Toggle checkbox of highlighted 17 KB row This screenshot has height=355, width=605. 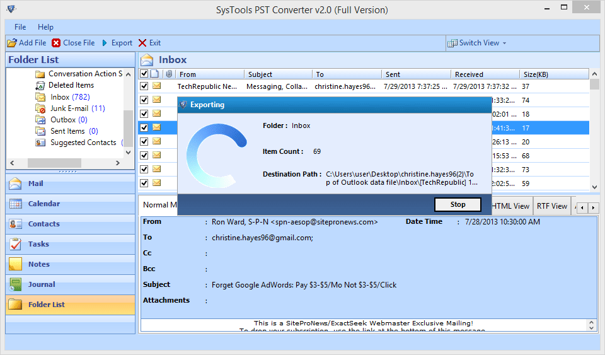[144, 128]
